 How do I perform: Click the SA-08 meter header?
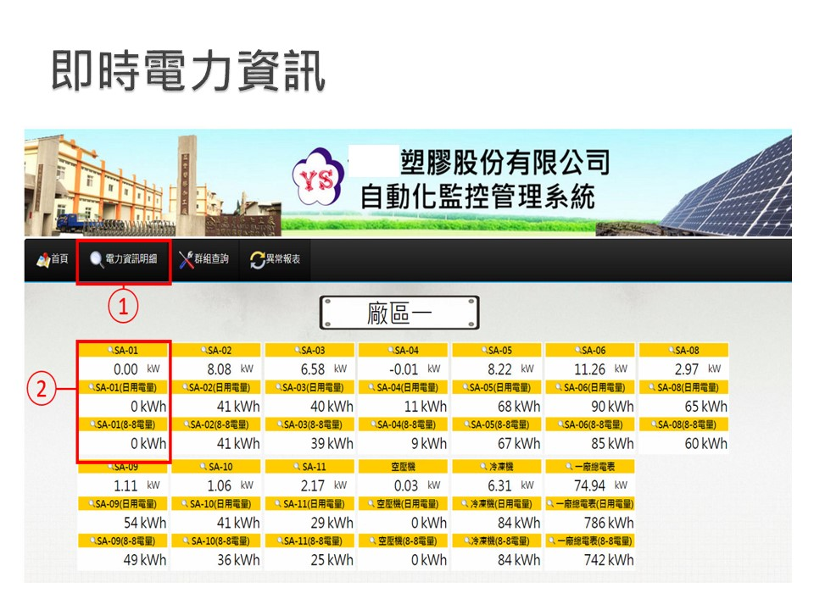[683, 350]
